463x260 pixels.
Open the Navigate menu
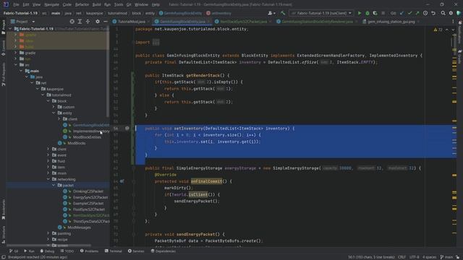(x=51, y=4)
